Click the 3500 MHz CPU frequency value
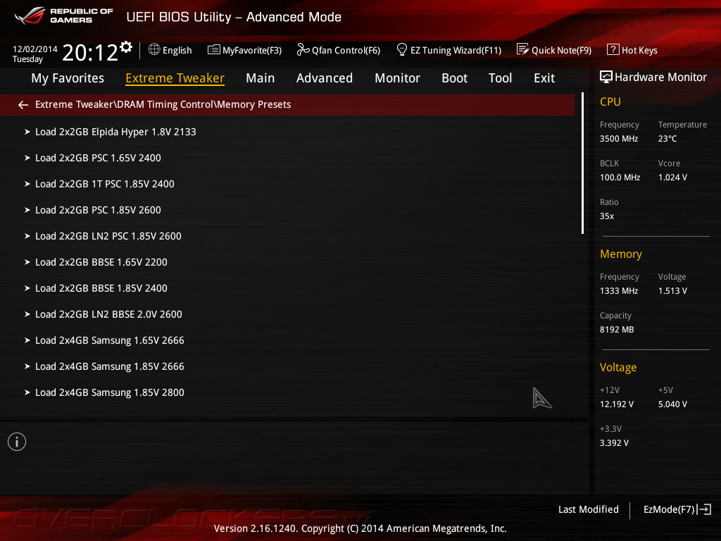 point(618,139)
